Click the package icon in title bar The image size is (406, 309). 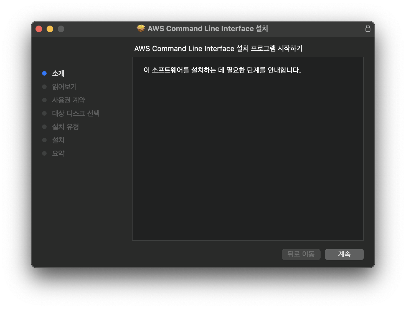[x=141, y=28]
